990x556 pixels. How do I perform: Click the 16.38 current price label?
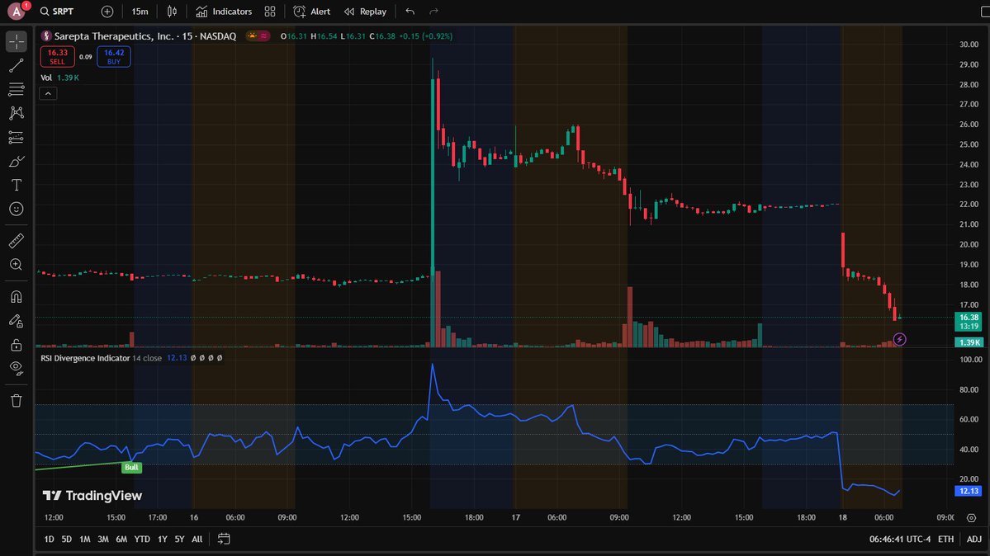point(969,322)
